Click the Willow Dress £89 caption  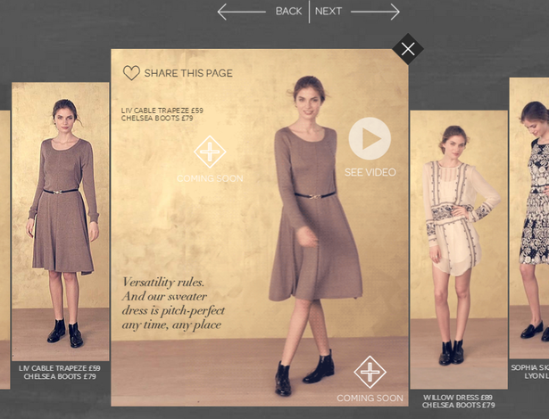tap(458, 398)
